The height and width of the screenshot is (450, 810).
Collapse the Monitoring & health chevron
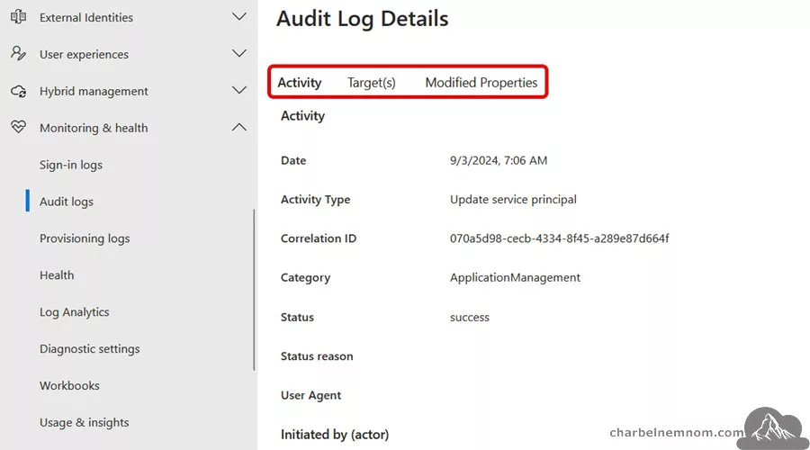point(239,127)
